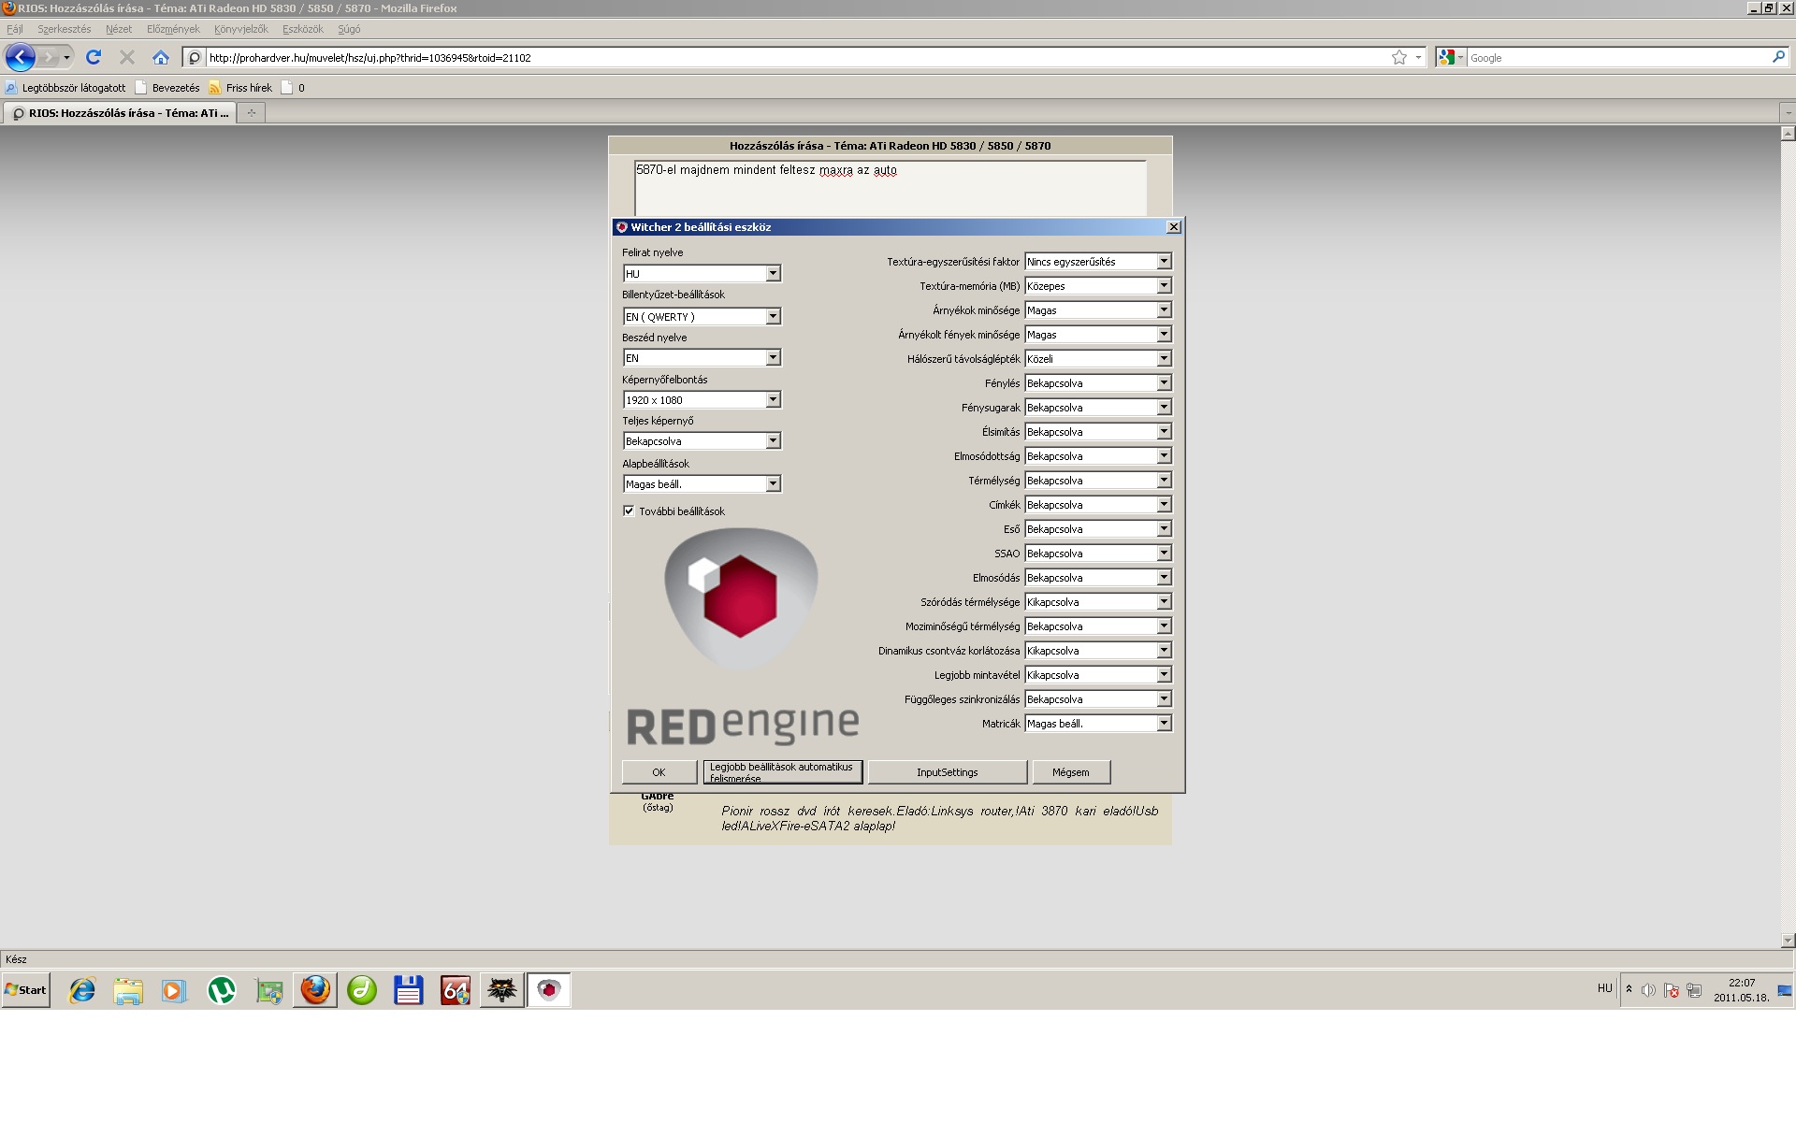Image resolution: width=1796 pixels, height=1122 pixels.
Task: Open Witcher 2 wolf taskbar icon
Action: (502, 990)
